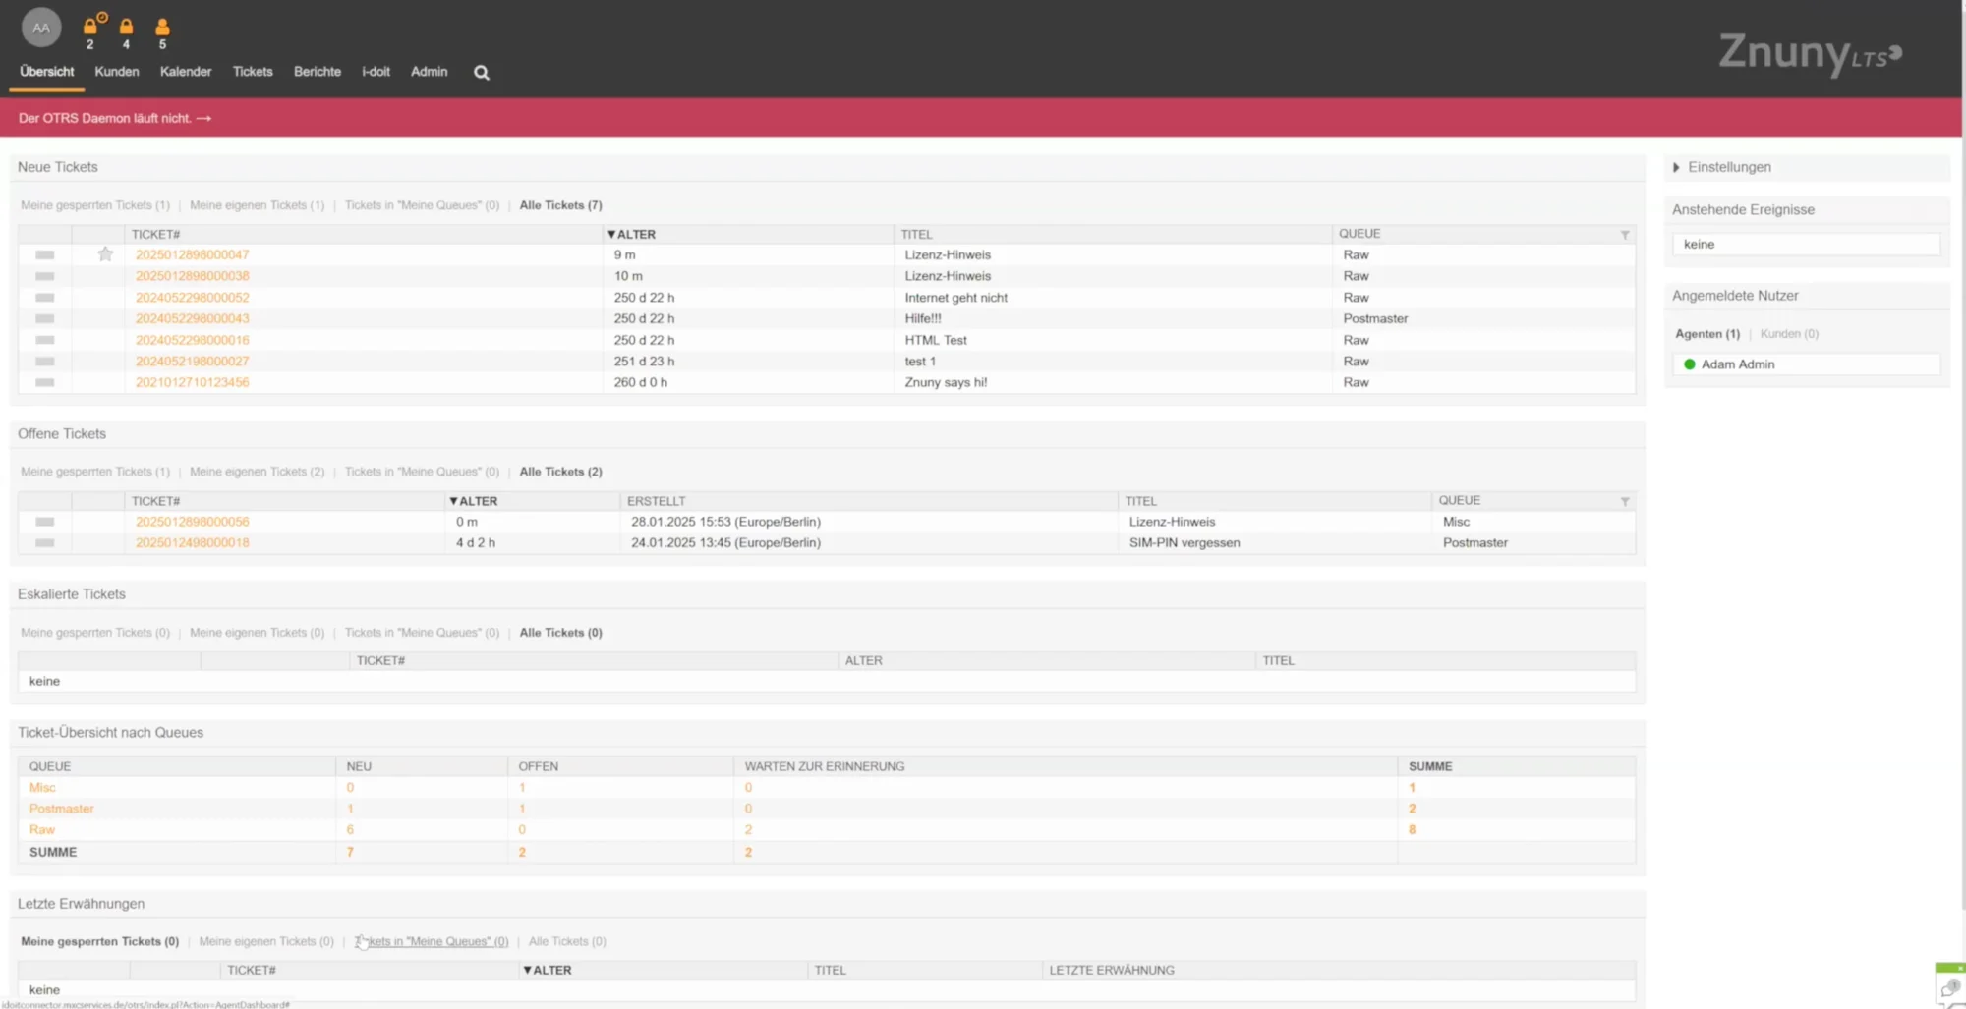The image size is (1966, 1009).
Task: Sort Offene Tickets by the ALTER column
Action: tap(474, 501)
